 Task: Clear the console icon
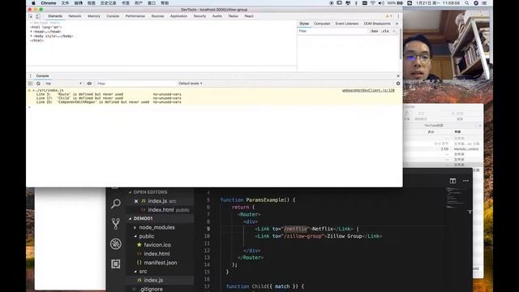tap(38, 84)
